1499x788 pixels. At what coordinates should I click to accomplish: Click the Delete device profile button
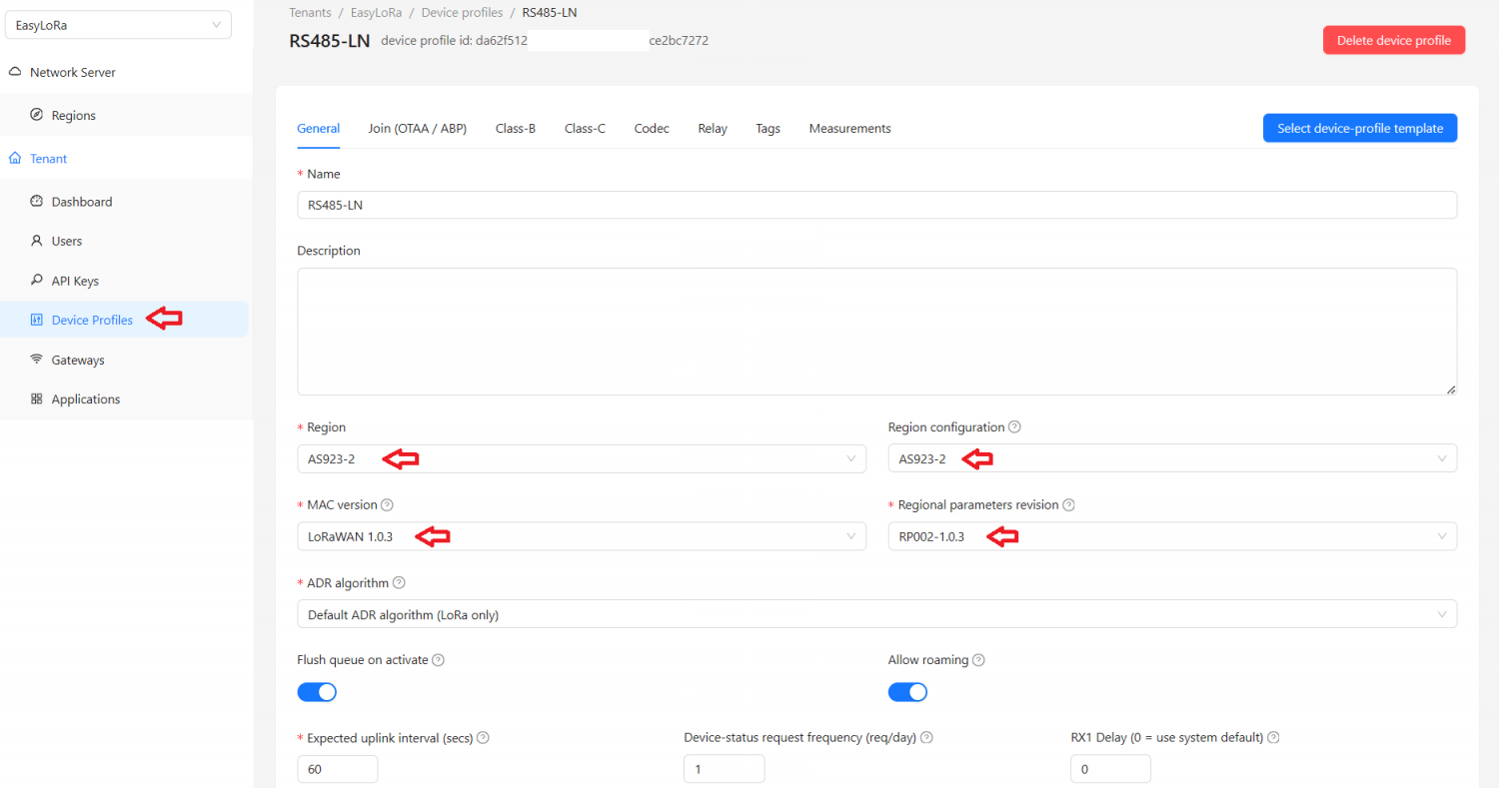click(x=1393, y=39)
